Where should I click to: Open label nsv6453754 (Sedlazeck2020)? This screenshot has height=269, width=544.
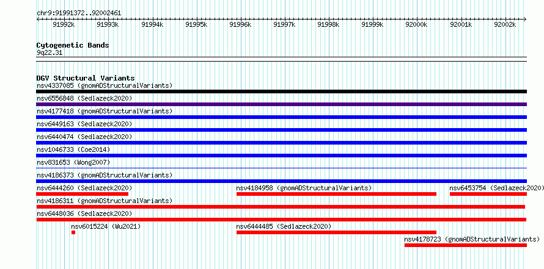pyautogui.click(x=496, y=188)
